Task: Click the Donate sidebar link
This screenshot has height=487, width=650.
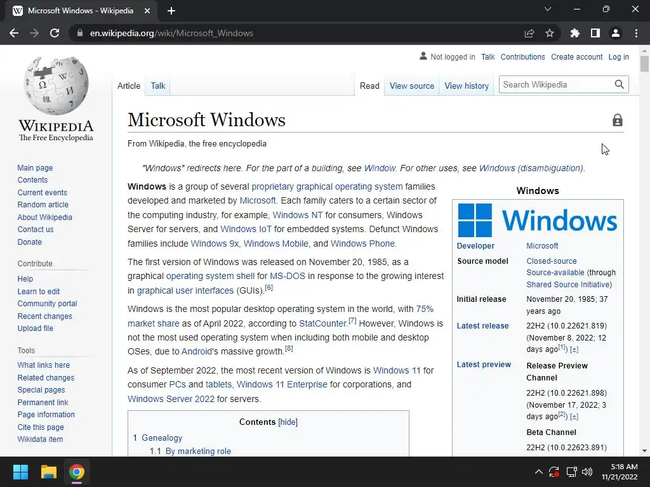Action: pos(29,242)
